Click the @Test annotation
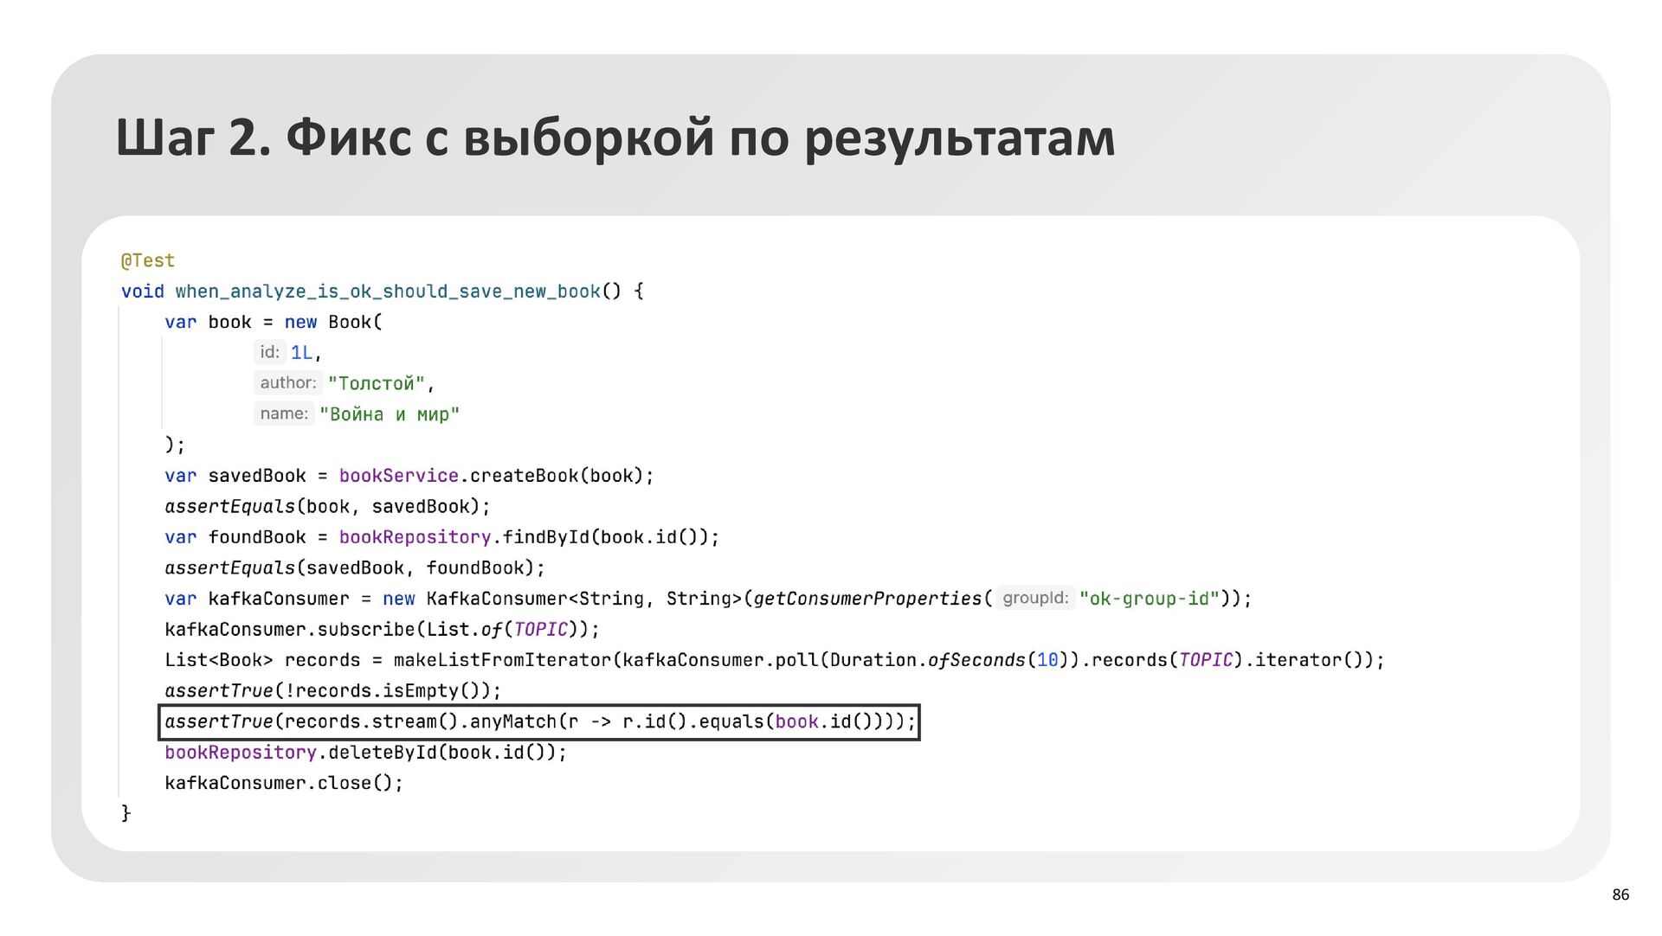Viewport: 1662px width, 936px height. coord(148,260)
